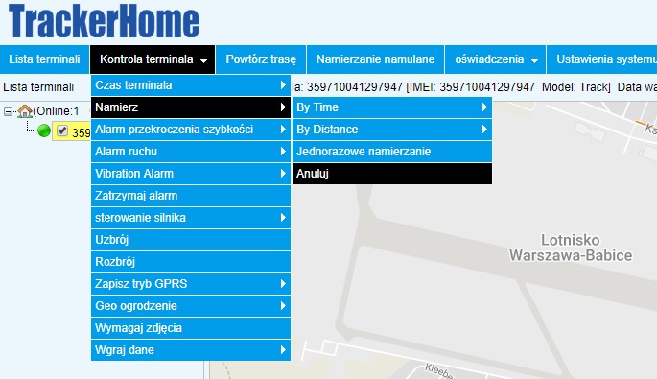Select Jednorazowe namierzanie in the submenu
The height and width of the screenshot is (379, 657).
click(x=392, y=152)
